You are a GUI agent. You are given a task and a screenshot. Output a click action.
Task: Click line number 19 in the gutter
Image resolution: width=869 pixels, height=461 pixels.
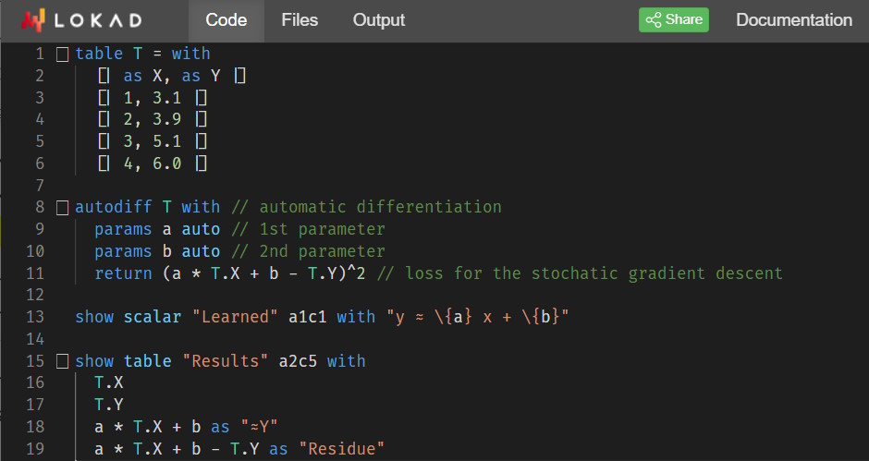pyautogui.click(x=35, y=449)
